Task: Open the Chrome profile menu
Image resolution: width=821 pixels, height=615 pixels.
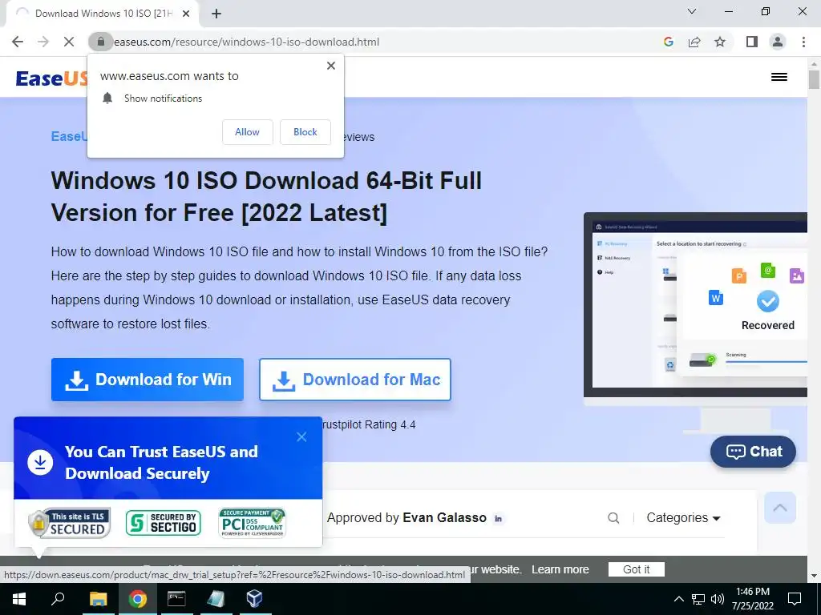Action: pyautogui.click(x=778, y=42)
